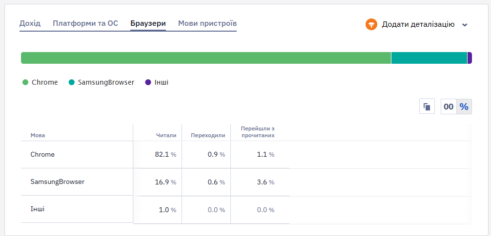
Task: Open the Додати деталізацію menu label
Action: pyautogui.click(x=418, y=24)
